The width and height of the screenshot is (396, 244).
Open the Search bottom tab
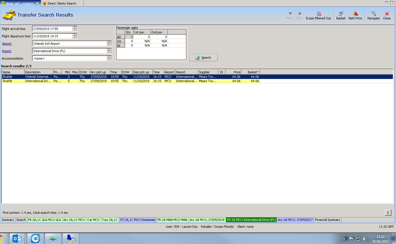[x=21, y=220]
